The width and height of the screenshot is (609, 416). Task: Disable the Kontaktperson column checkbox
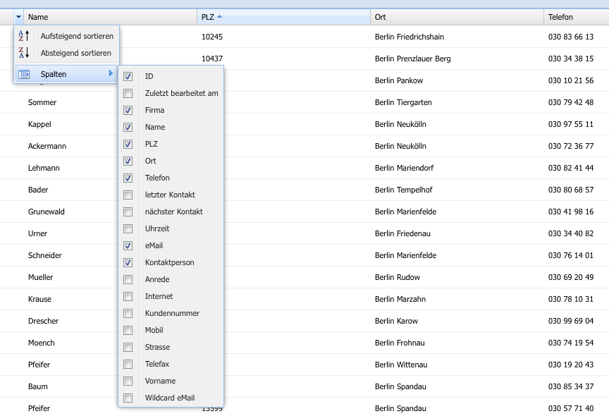tap(128, 262)
